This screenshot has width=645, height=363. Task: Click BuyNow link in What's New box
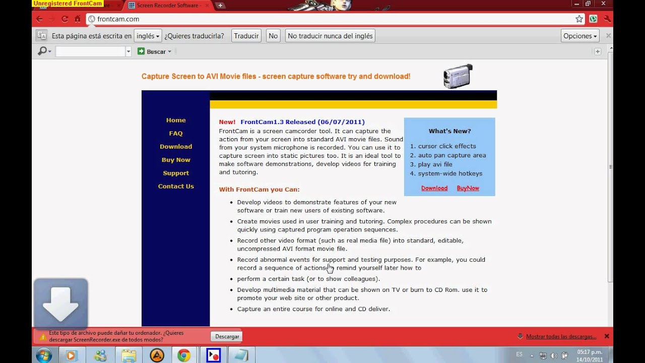coord(468,188)
